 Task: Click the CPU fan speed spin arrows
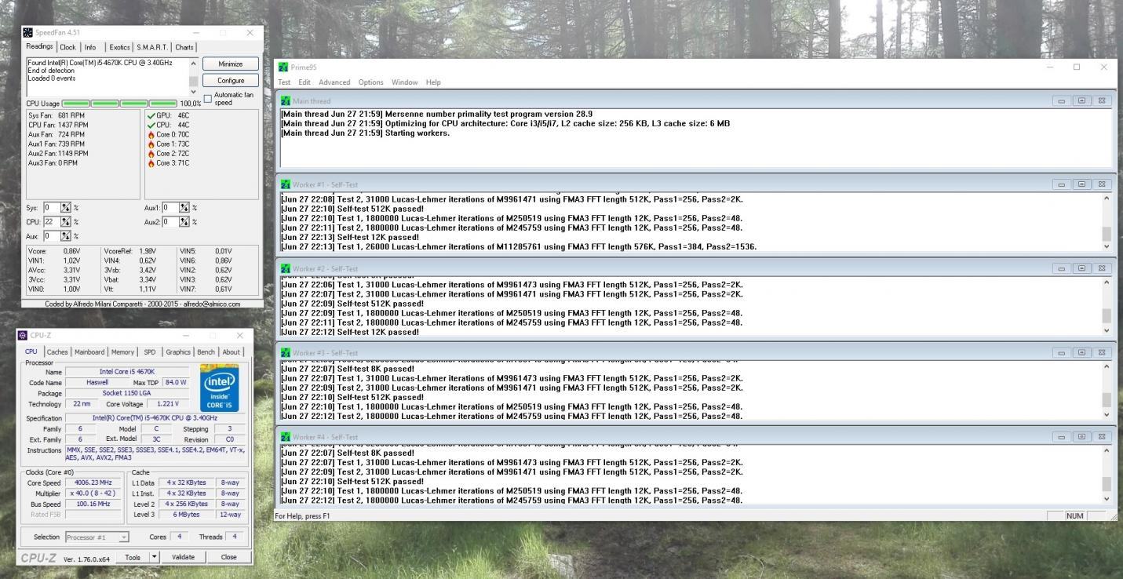tap(66, 222)
